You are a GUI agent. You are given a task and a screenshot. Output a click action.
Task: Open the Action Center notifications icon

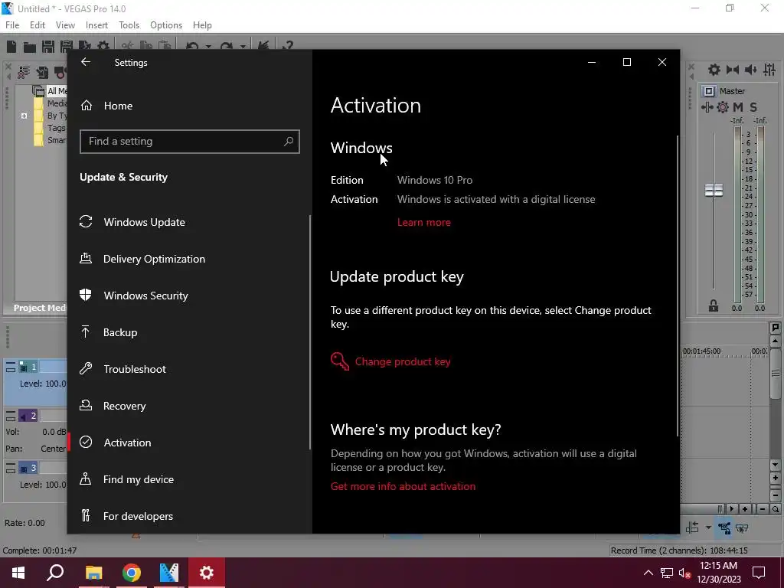(x=759, y=573)
